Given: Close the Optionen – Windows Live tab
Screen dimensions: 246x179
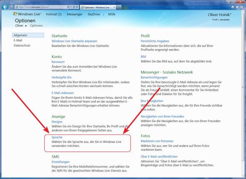Looking at the screenshot, I should tap(114, 7).
